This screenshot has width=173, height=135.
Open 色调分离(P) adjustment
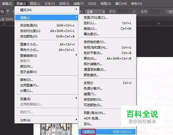107,88
